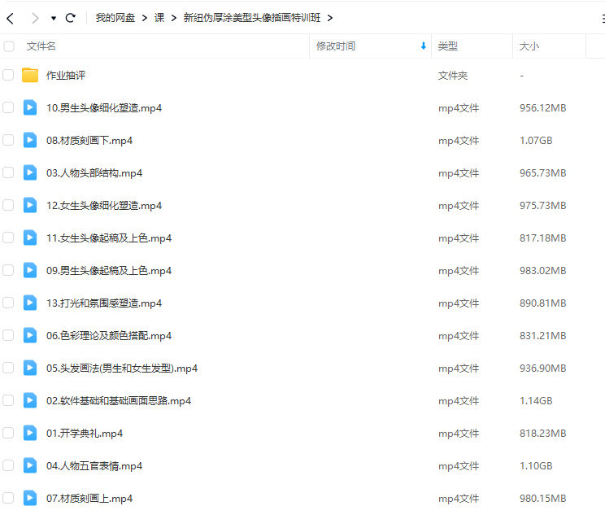
Task: Tick the checkbox beside 13.打光和氛围感塑造.mp4
Action: coord(8,303)
